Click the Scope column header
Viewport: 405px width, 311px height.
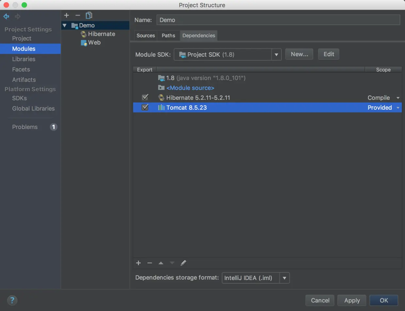[383, 70]
